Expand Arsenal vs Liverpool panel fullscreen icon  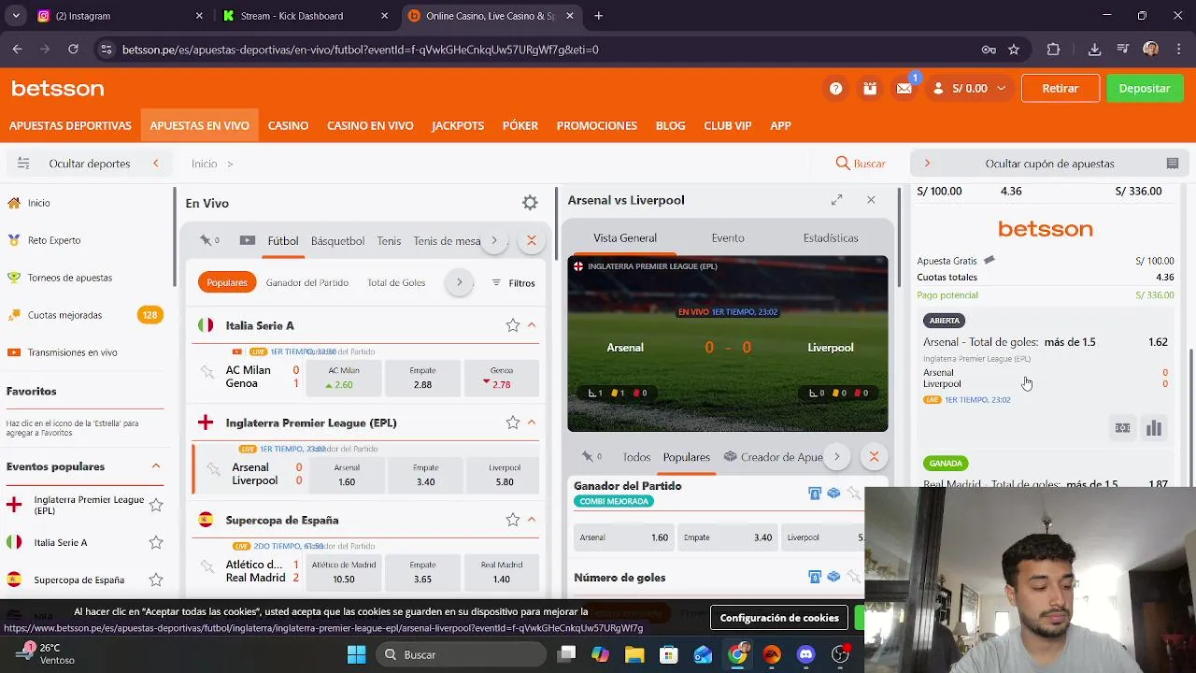836,200
